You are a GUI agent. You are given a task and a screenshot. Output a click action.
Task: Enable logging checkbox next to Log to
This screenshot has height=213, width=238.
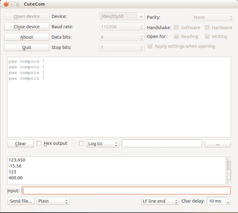tap(81, 143)
